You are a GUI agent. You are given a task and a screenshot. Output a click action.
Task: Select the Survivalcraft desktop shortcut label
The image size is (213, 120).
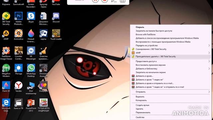(x=19, y=4)
